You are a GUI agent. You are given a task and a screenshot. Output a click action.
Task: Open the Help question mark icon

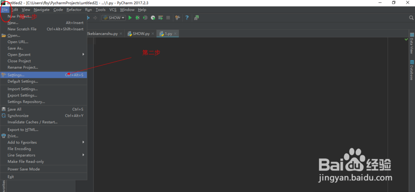(x=187, y=18)
